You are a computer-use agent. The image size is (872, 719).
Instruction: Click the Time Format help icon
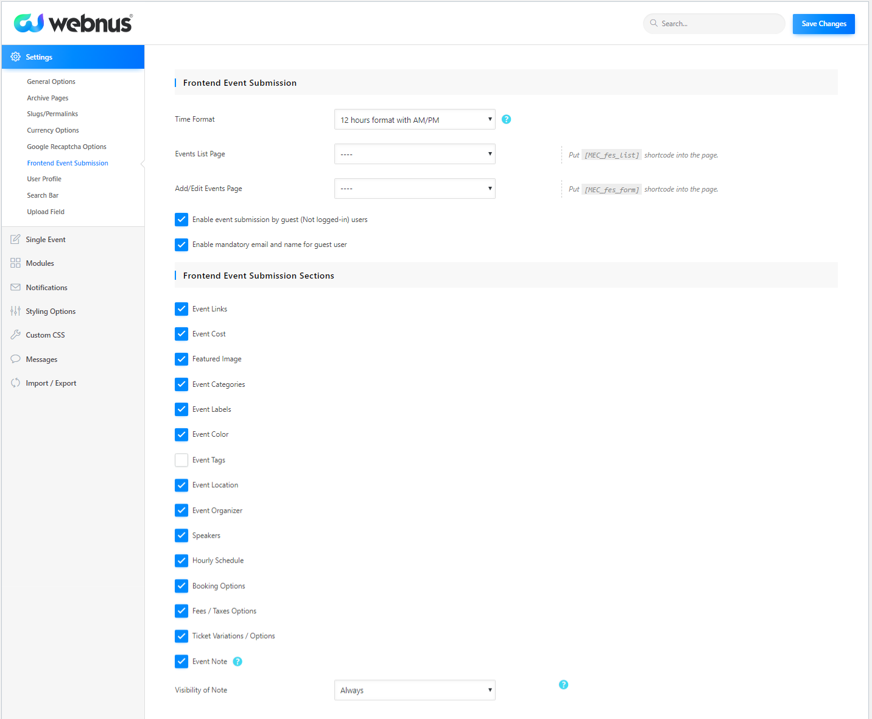[x=507, y=119]
